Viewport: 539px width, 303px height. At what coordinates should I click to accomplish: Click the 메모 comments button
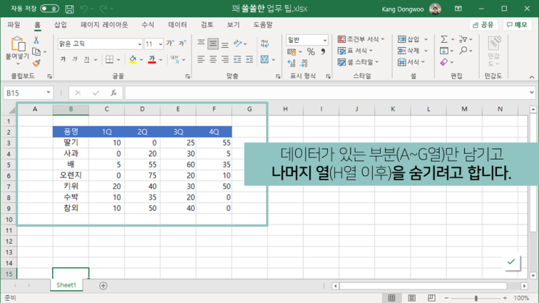tap(517, 25)
